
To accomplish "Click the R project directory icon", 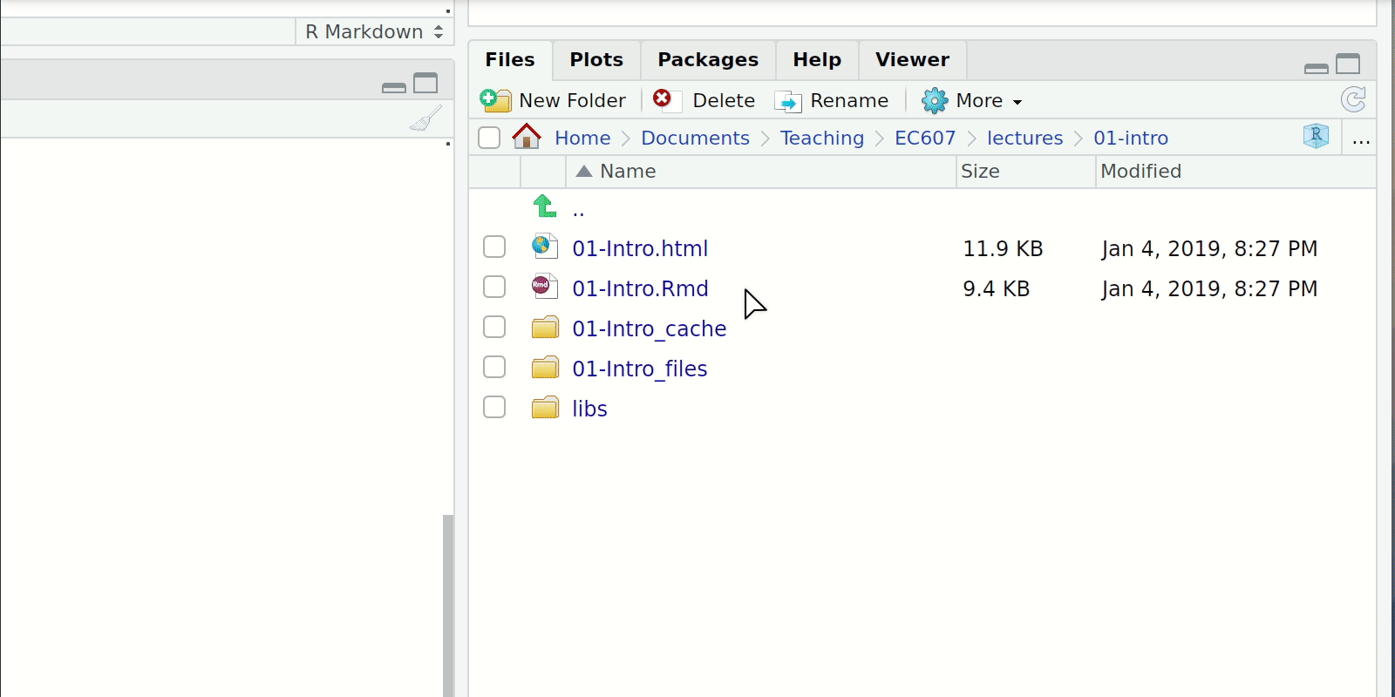I will (1316, 136).
